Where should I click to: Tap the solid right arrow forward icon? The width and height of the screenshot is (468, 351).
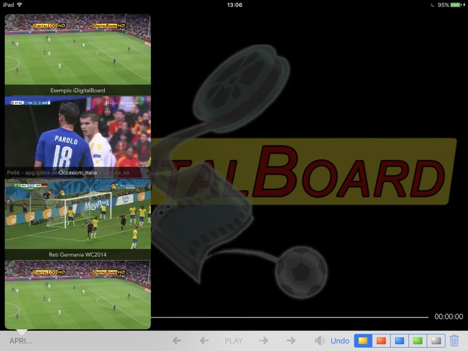tap(291, 340)
